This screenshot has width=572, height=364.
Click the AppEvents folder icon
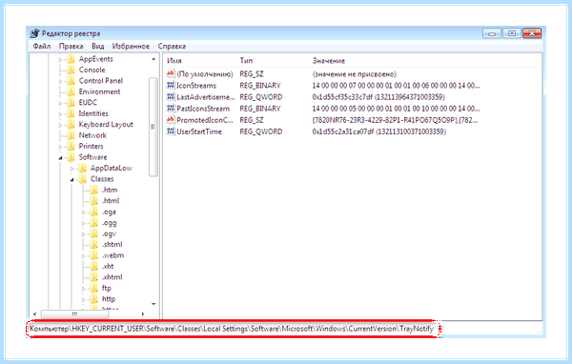71,59
